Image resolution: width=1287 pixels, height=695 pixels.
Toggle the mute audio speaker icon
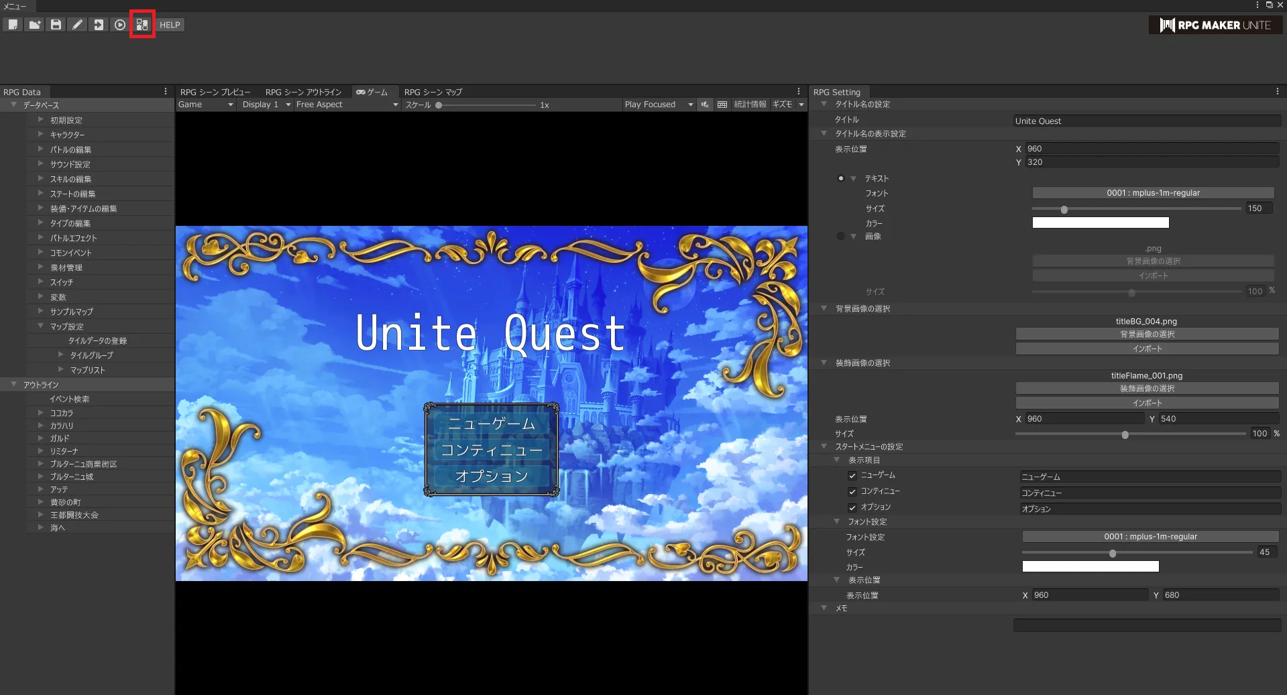pyautogui.click(x=704, y=105)
